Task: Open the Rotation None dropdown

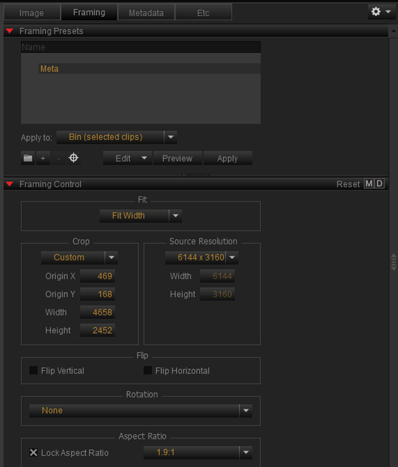Action: (141, 410)
